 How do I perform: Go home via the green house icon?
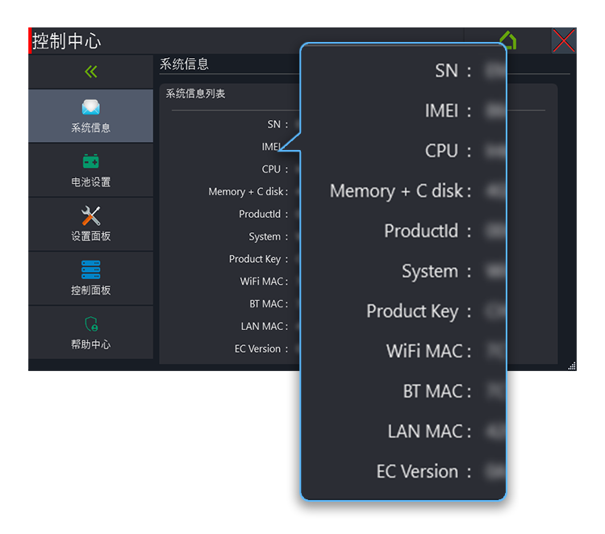[508, 40]
